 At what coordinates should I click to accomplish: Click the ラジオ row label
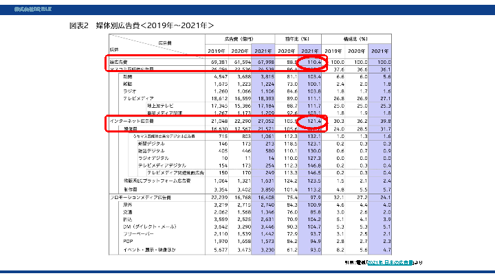click(129, 91)
